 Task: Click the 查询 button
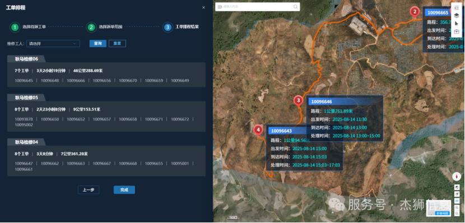click(98, 44)
